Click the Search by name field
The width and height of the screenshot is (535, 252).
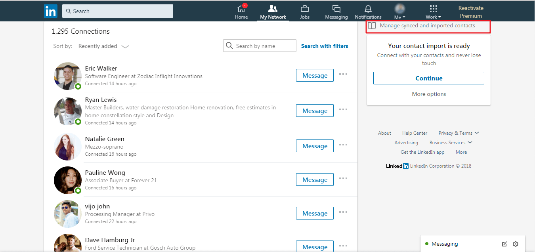click(x=260, y=46)
